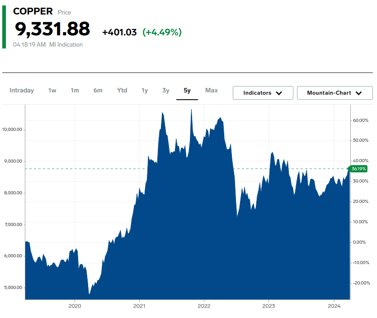
Task: Click the COPPER title heading
Action: (x=33, y=11)
